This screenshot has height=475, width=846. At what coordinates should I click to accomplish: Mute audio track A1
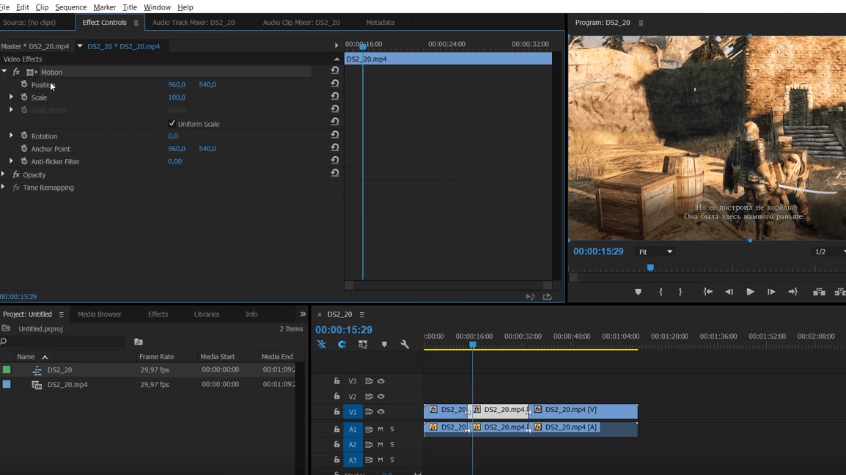point(380,430)
